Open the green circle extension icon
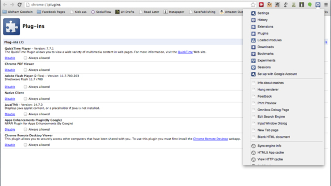Viewport: 331px width, 186px height. pos(310,4)
